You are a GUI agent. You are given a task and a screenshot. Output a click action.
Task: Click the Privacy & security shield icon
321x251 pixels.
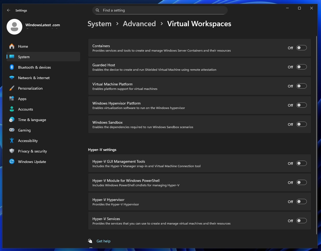tap(12, 151)
